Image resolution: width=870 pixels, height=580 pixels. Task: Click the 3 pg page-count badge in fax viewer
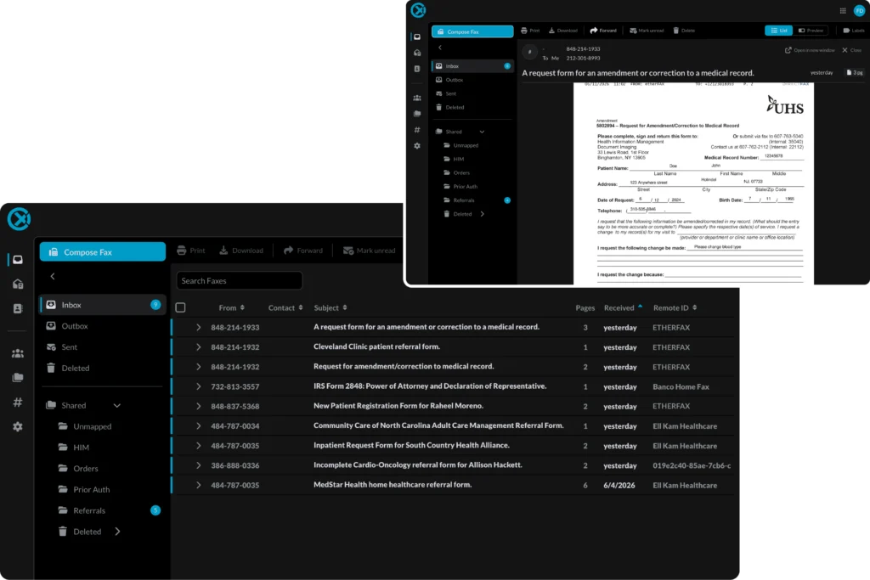tap(855, 73)
